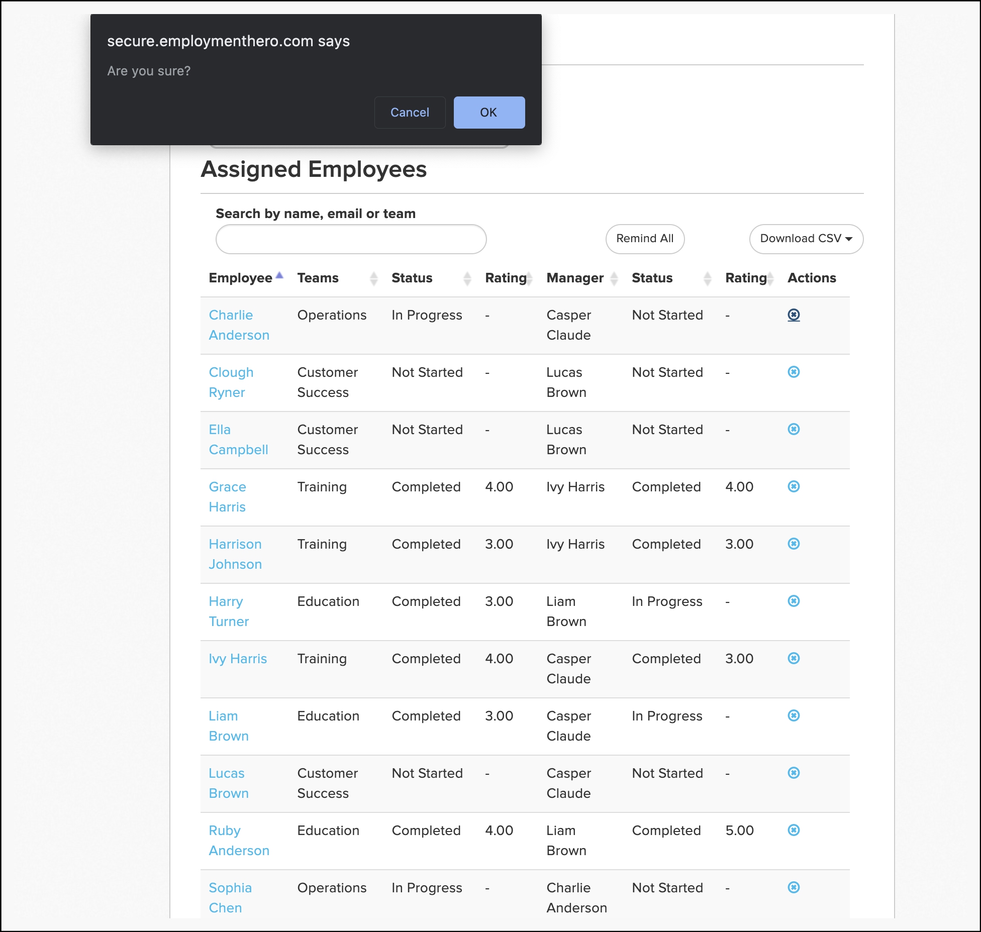Open Charlie Anderson's employee link

239,325
